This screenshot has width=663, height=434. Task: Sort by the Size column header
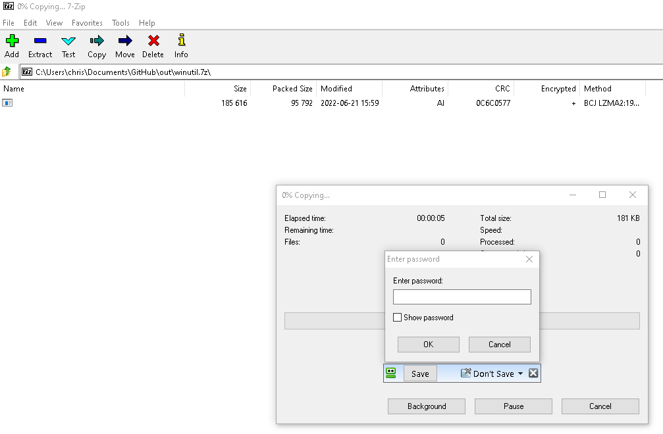[218, 89]
